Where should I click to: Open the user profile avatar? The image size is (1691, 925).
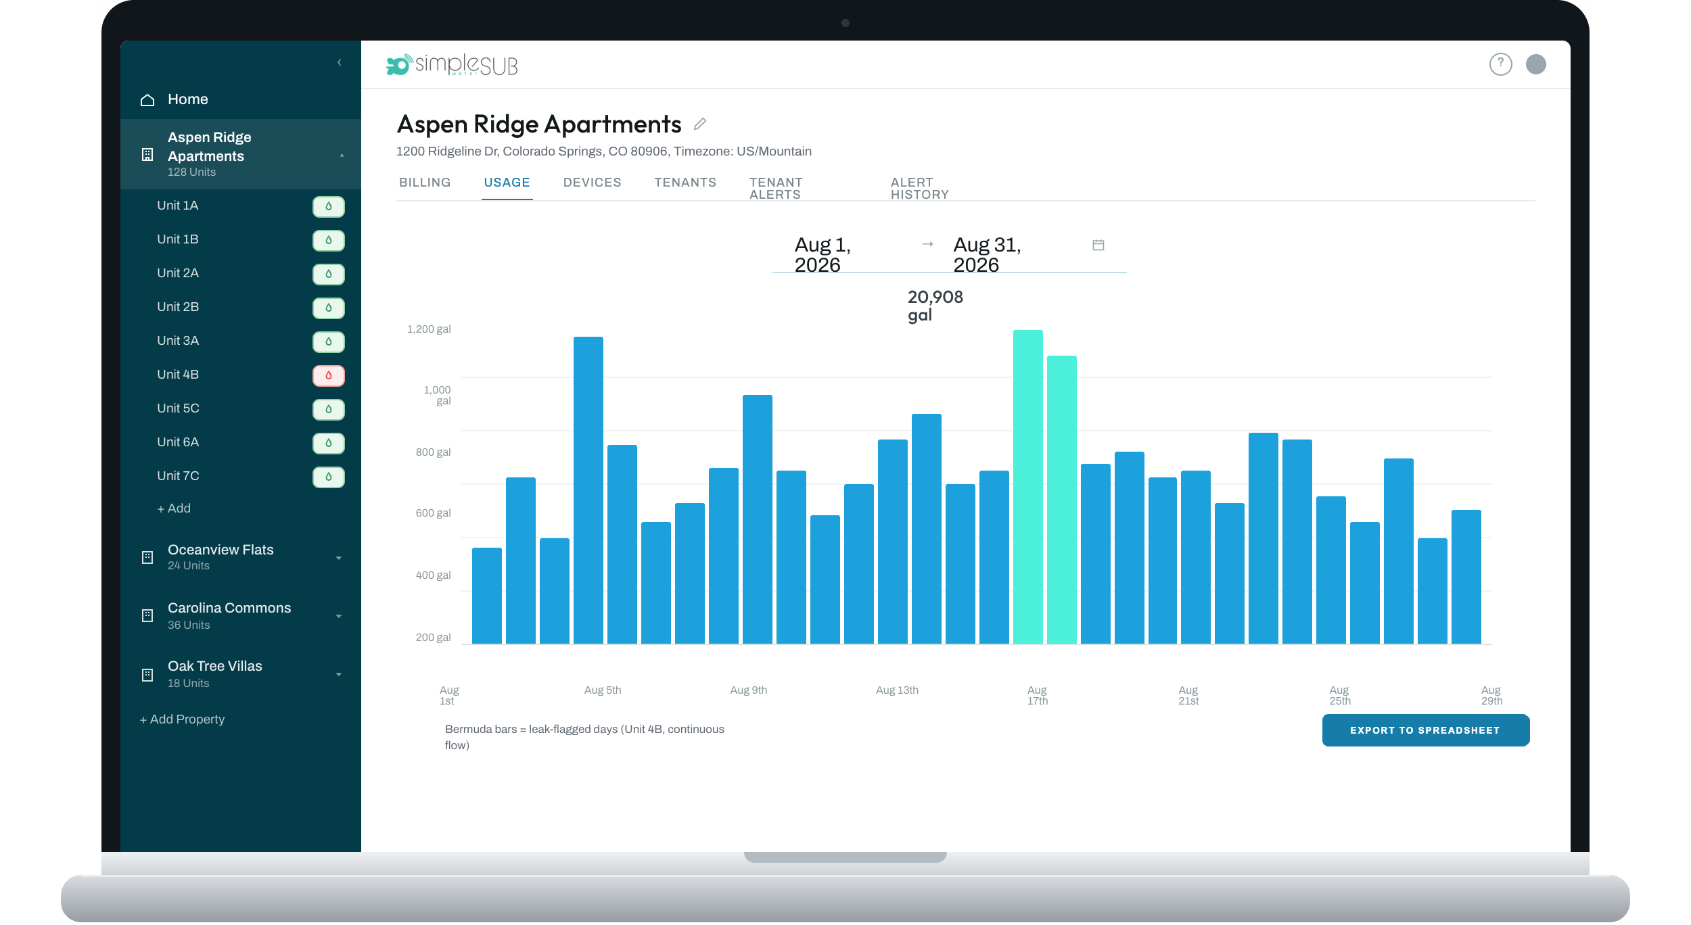(1535, 64)
